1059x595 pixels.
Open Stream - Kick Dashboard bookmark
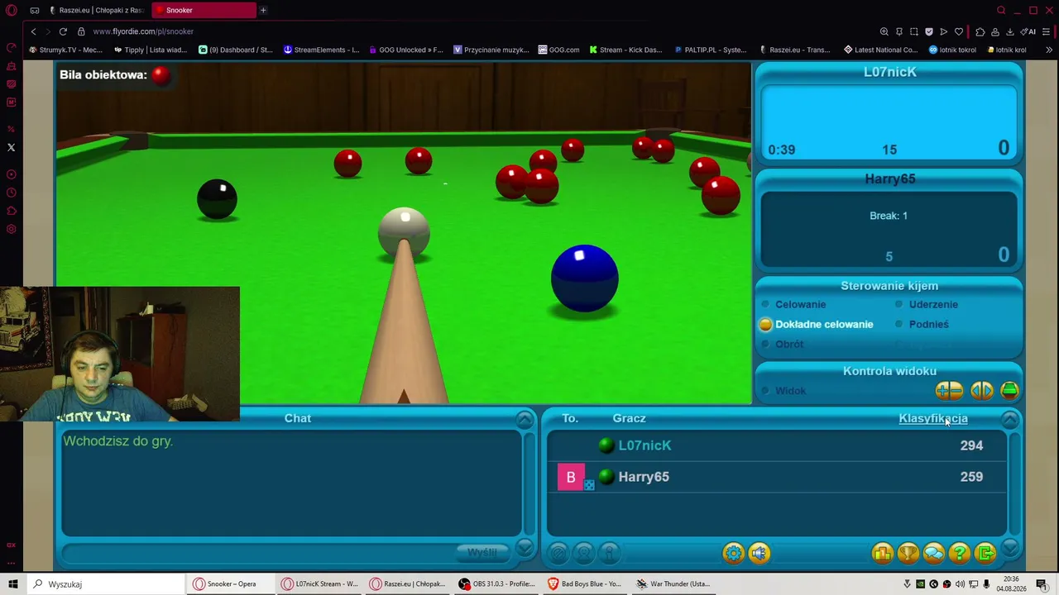(x=625, y=50)
